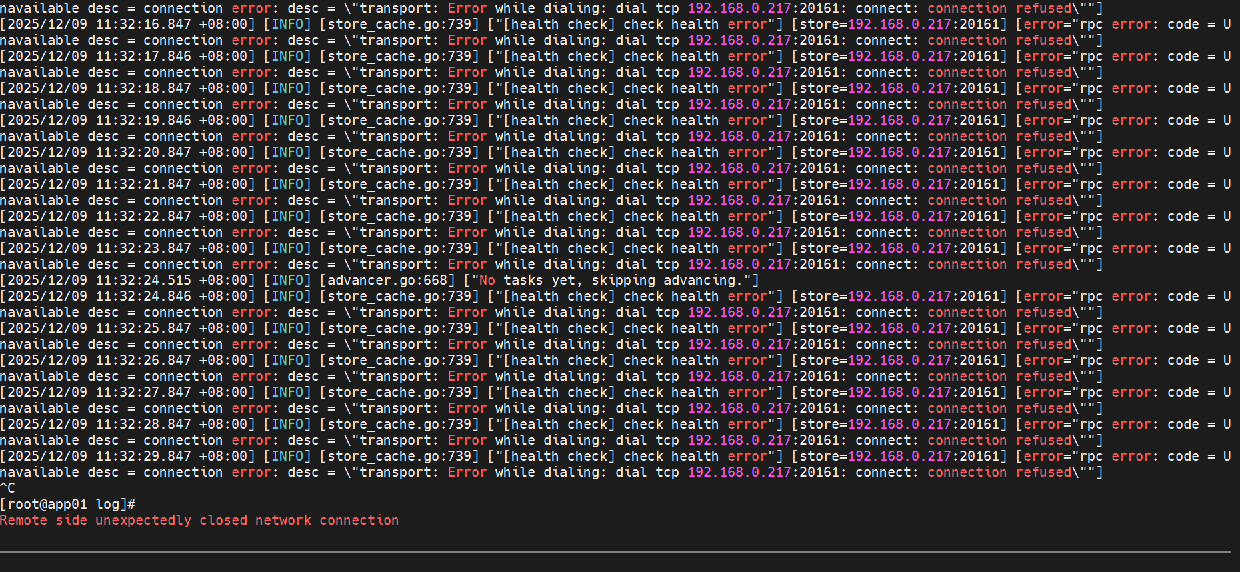1240x572 pixels.
Task: Place cursor on timestamp 11:32:19.846
Action: point(143,121)
